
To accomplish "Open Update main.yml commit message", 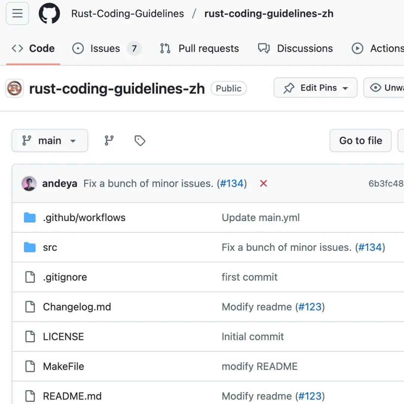I will [x=260, y=217].
